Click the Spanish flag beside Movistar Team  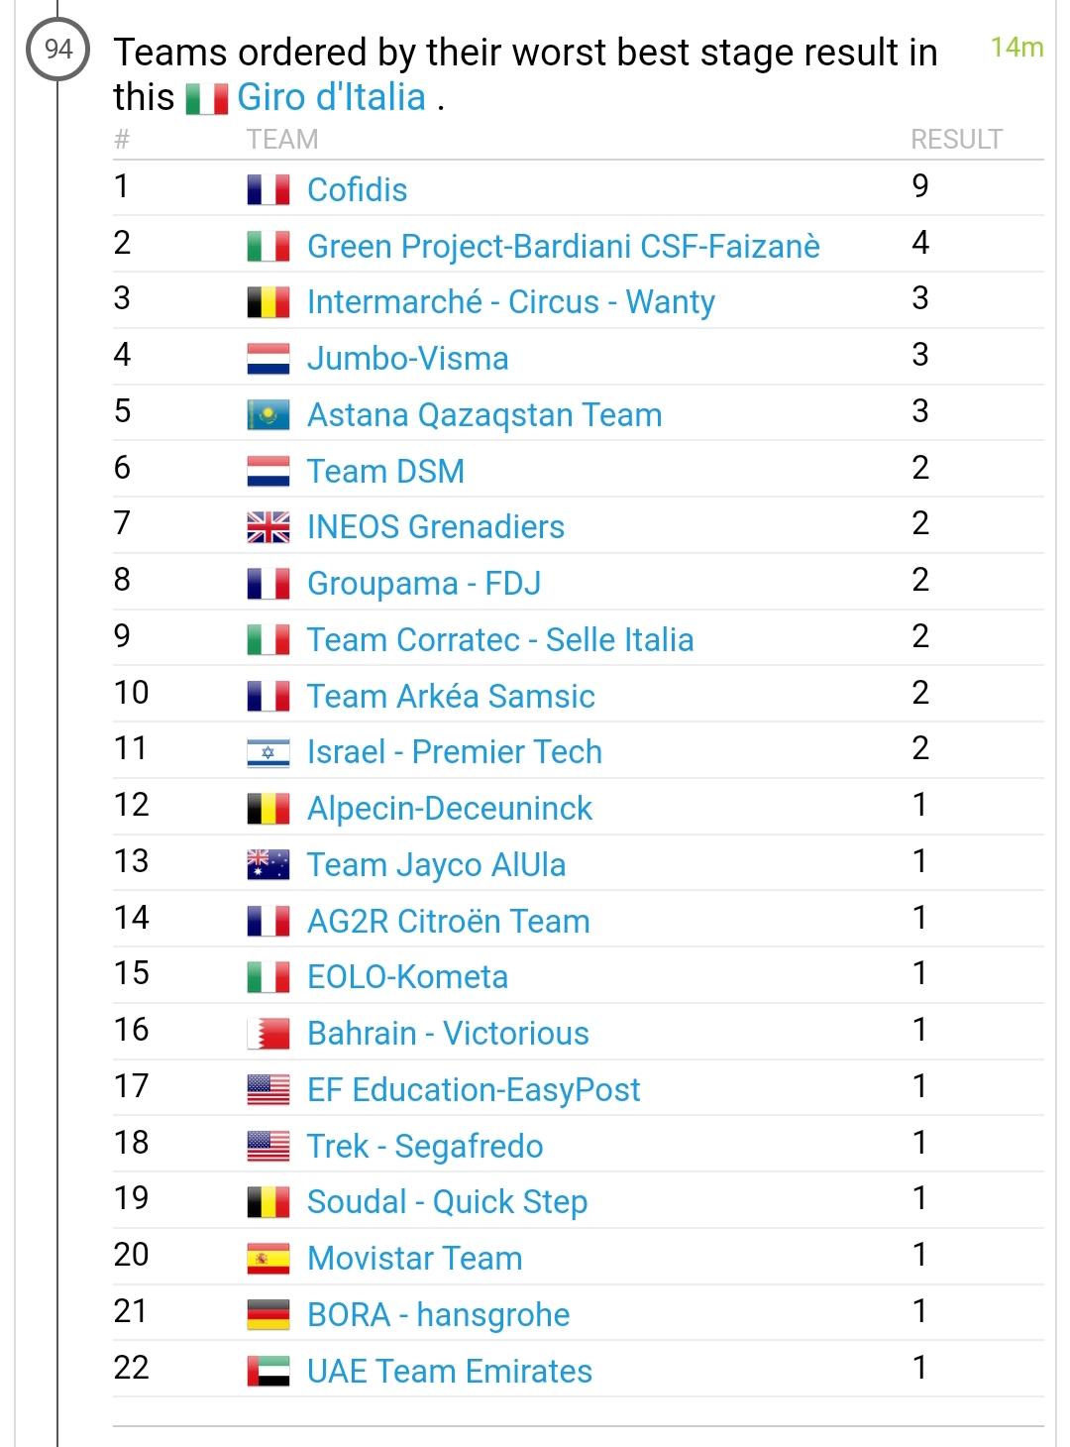pos(268,1259)
